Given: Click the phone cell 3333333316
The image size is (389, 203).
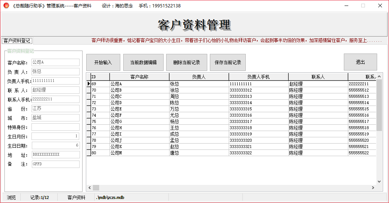Looking at the screenshot, I should pos(258,115).
